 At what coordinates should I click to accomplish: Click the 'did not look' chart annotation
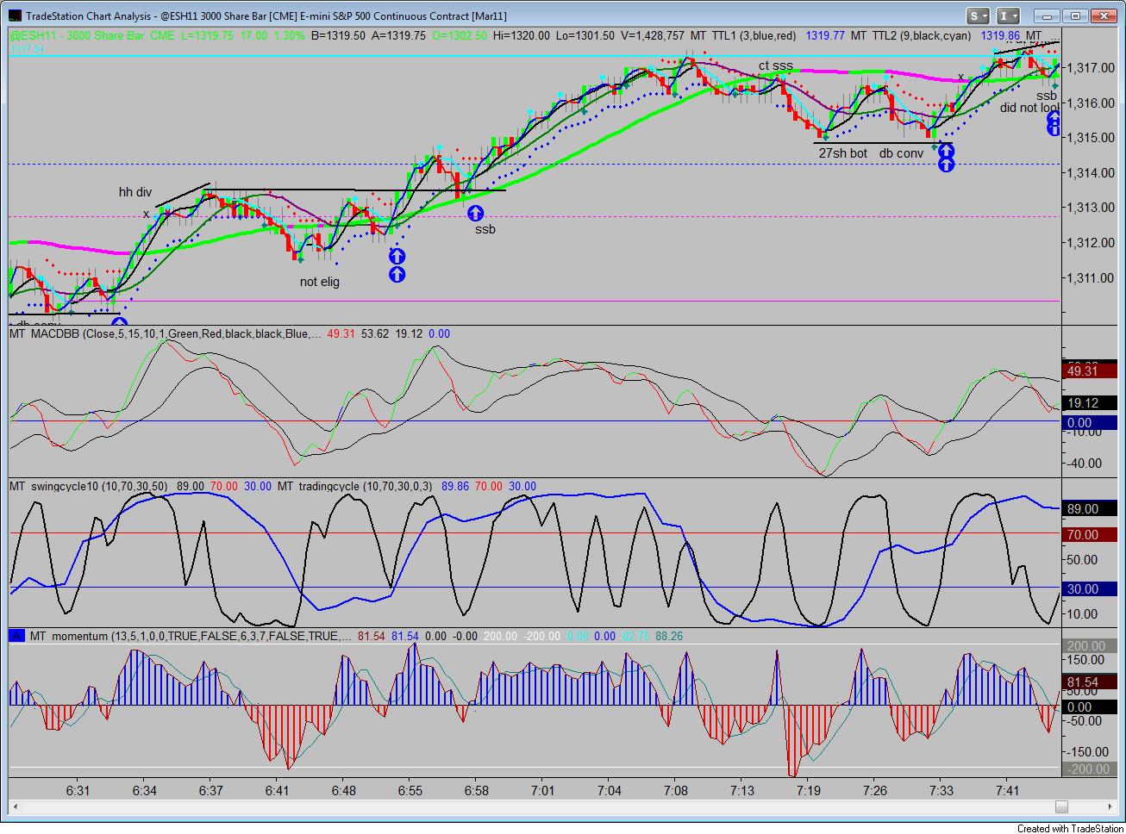tap(1029, 108)
